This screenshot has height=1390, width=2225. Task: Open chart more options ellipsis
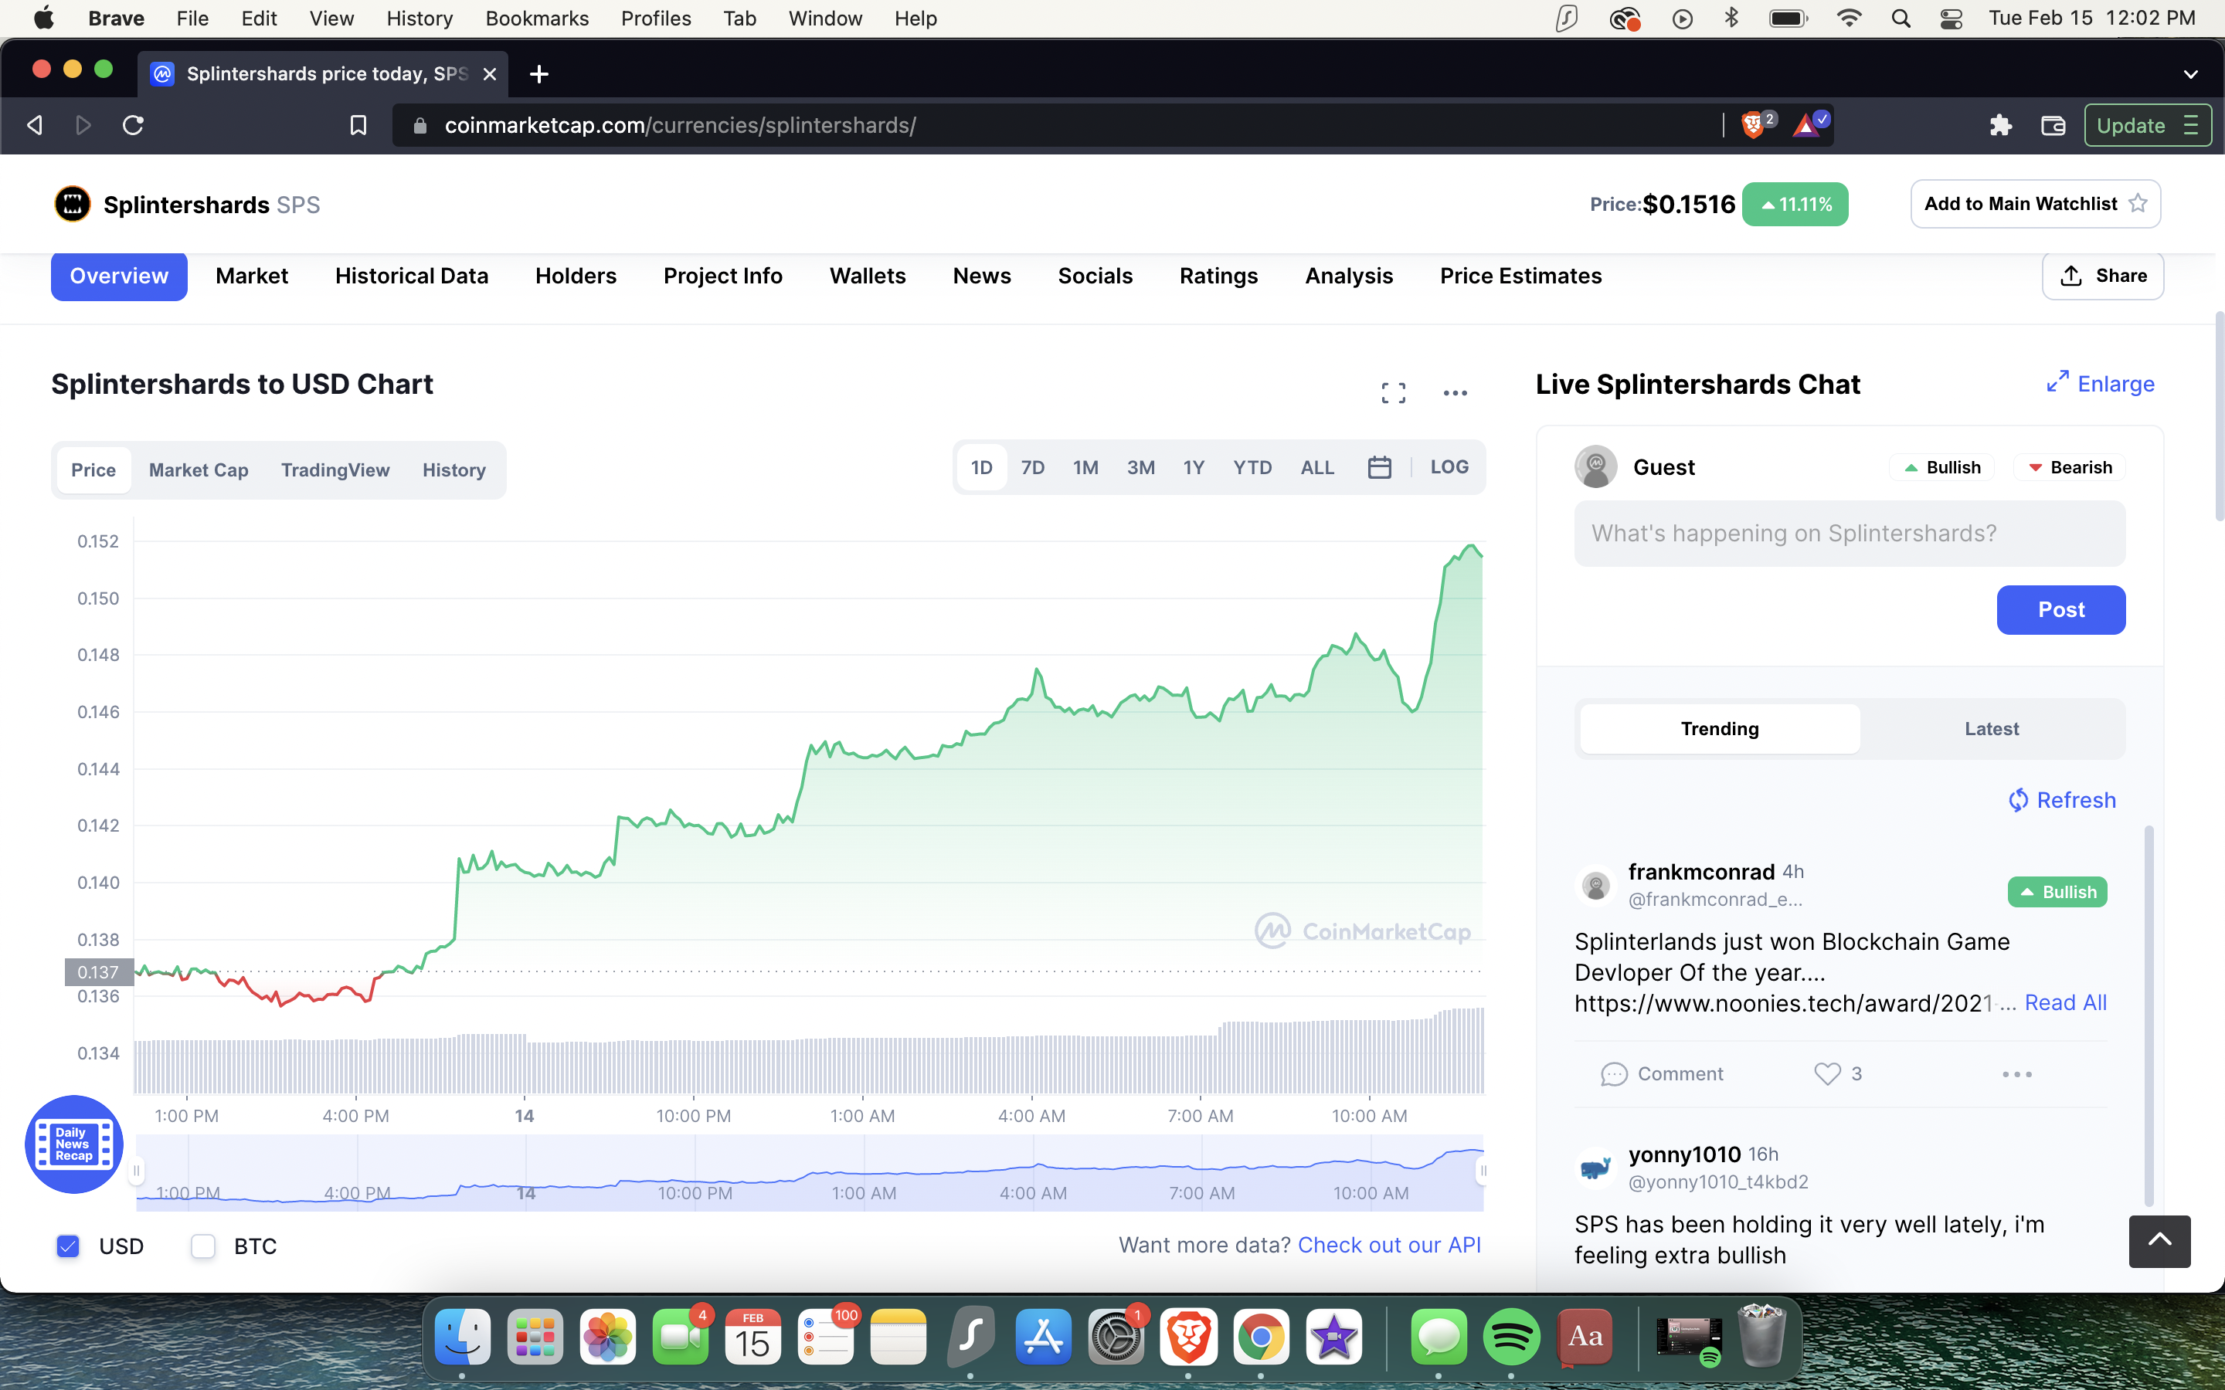pyautogui.click(x=1456, y=392)
